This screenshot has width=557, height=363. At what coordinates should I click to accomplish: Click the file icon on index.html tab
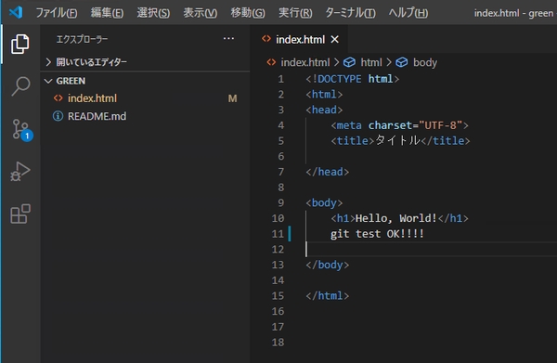pyautogui.click(x=266, y=39)
